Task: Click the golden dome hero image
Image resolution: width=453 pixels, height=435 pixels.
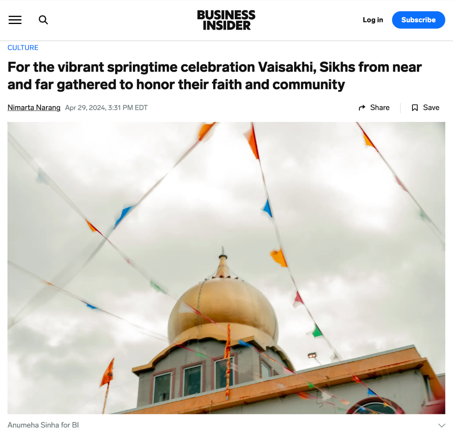Action: (226, 268)
